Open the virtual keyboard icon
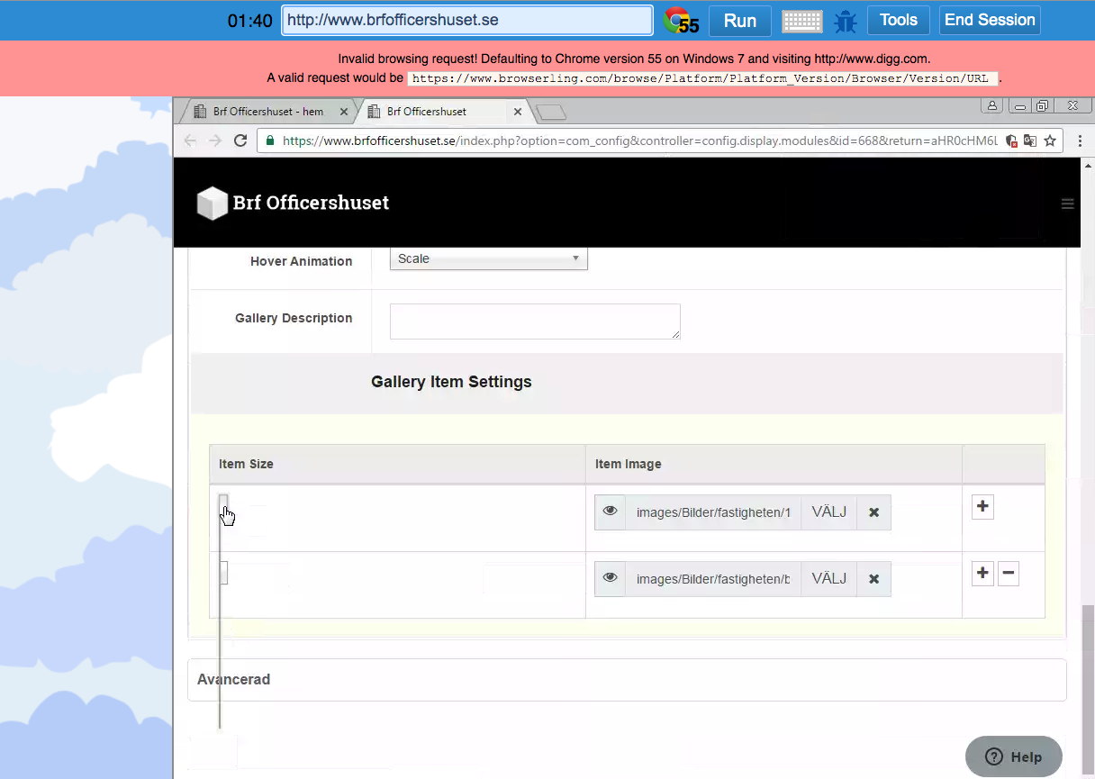Viewport: 1095px width, 779px height. (x=801, y=21)
